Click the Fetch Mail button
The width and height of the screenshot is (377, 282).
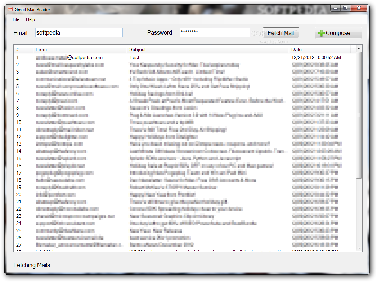[x=281, y=33]
